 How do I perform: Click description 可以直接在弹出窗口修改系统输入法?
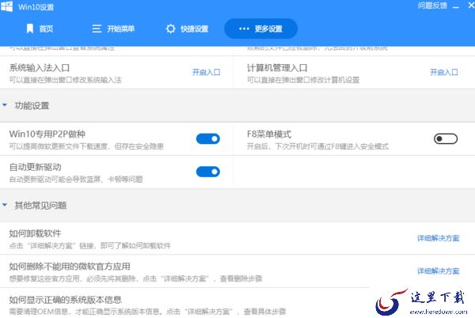pyautogui.click(x=66, y=80)
